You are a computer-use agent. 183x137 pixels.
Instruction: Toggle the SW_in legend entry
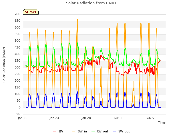click(79, 131)
